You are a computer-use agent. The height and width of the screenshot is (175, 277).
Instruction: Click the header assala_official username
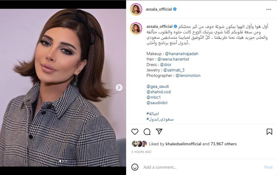coord(159,9)
